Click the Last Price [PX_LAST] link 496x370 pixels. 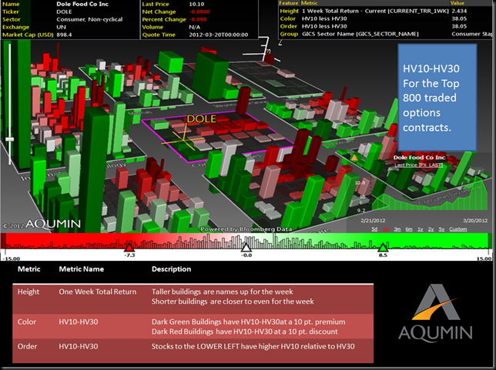(418, 165)
